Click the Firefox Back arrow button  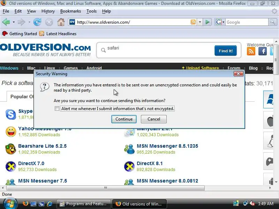(x=6, y=22)
